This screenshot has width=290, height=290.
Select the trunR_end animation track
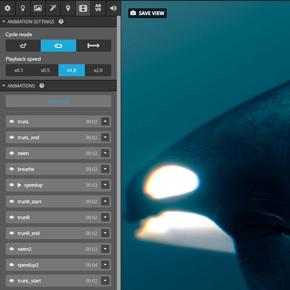(x=49, y=233)
